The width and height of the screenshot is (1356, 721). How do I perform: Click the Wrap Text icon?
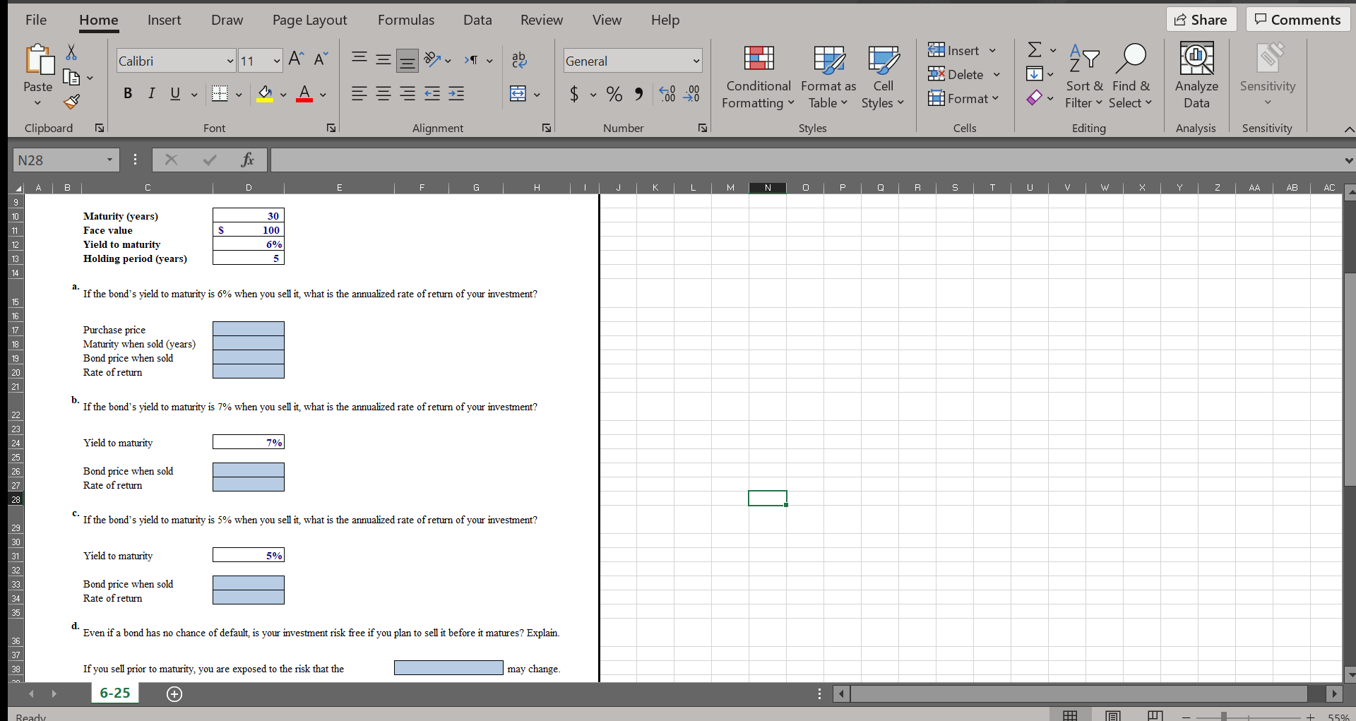point(519,60)
